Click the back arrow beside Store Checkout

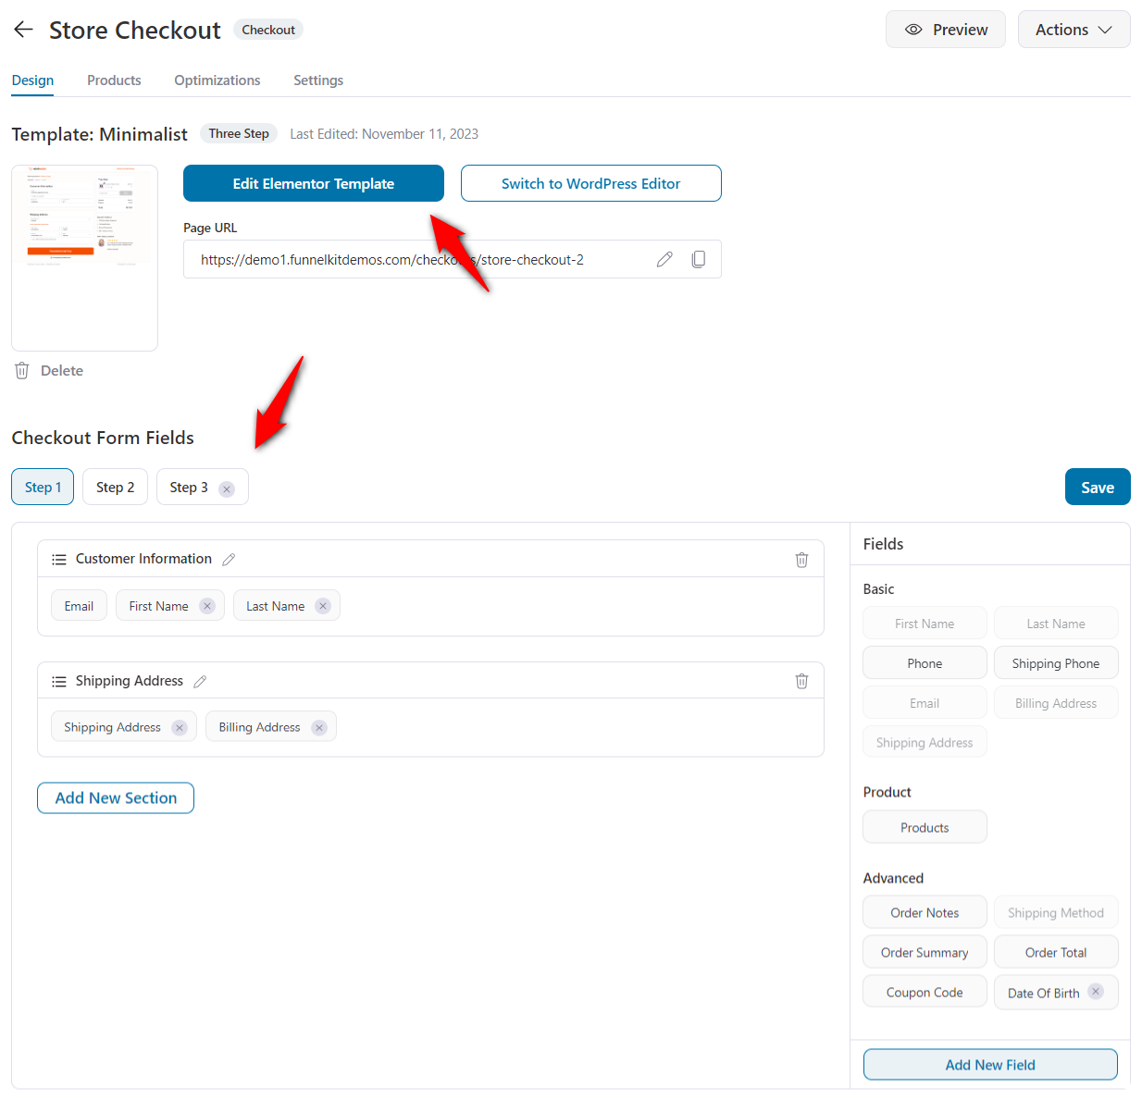pos(23,29)
